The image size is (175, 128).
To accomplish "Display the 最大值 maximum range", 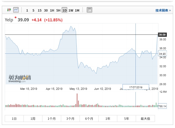I will pyautogui.click(x=145, y=119).
